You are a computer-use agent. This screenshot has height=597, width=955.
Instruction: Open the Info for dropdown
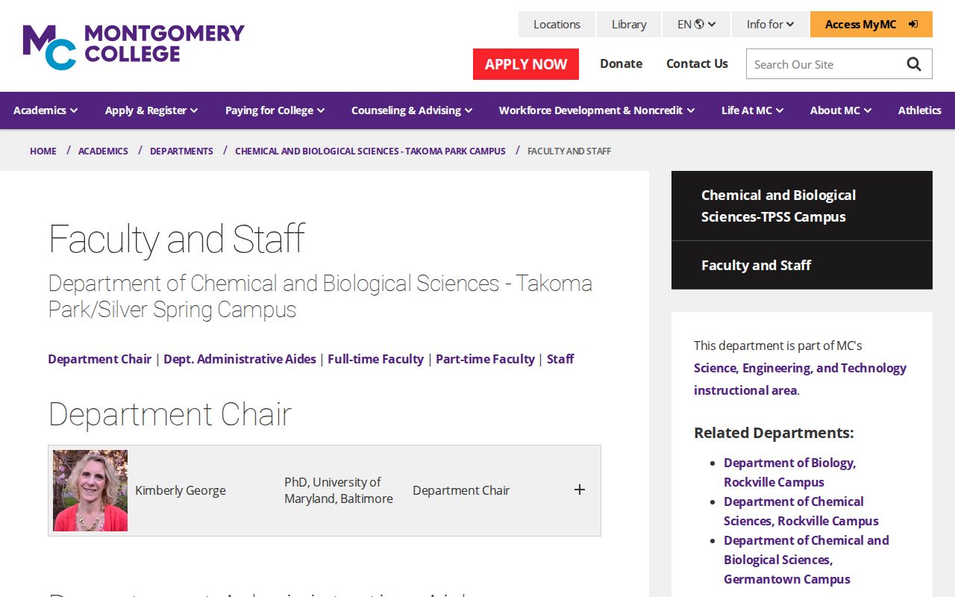[770, 24]
